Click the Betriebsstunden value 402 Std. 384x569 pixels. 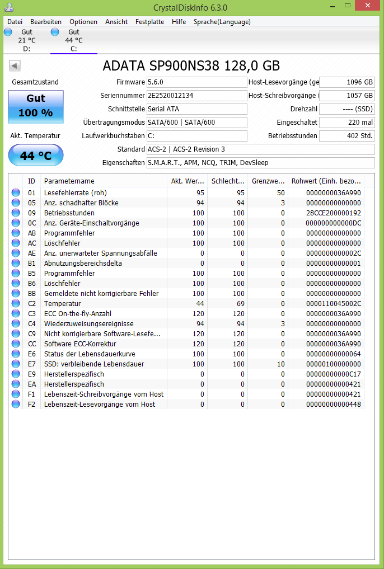[347, 136]
